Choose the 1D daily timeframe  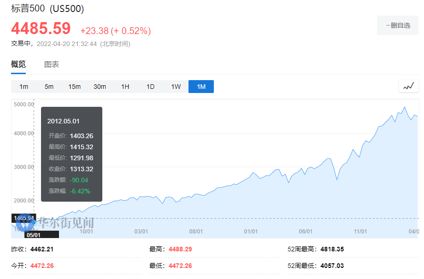[x=150, y=87]
